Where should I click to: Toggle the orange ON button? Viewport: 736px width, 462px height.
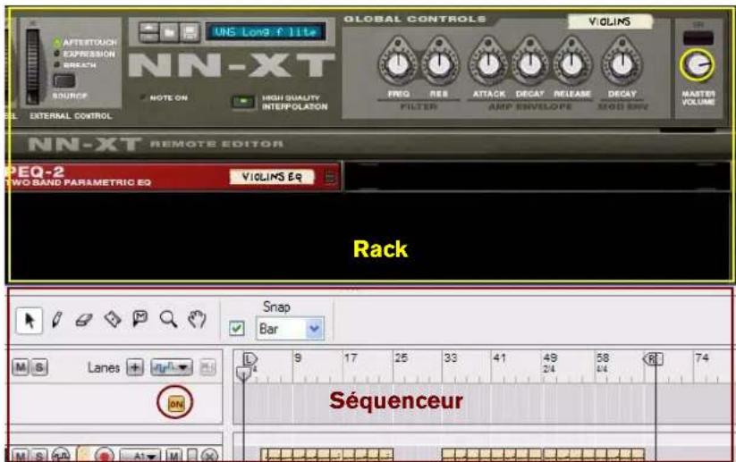pyautogui.click(x=175, y=403)
